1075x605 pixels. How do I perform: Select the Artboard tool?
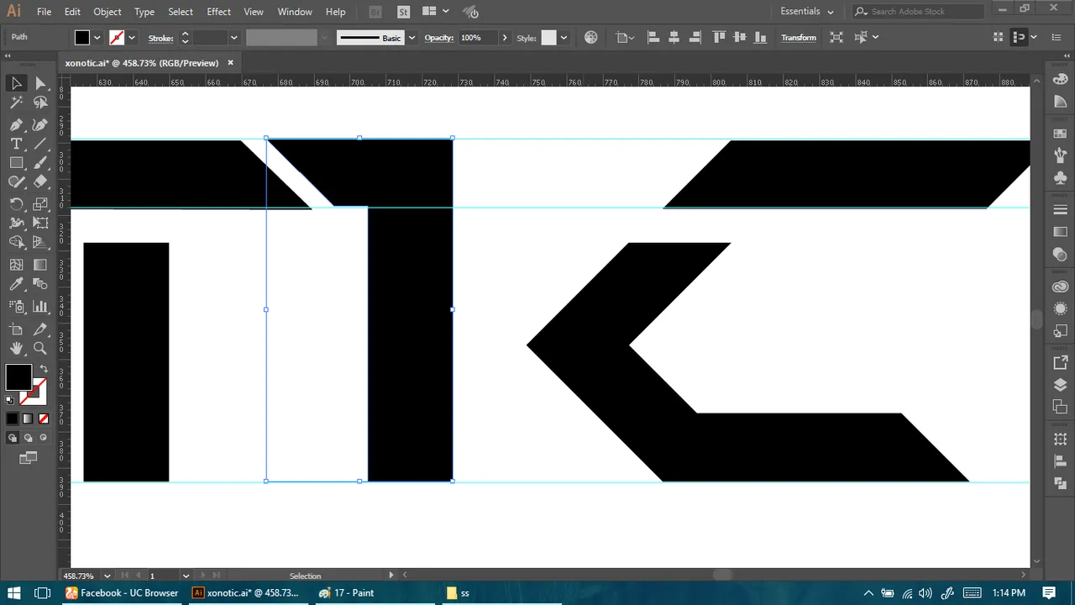click(16, 329)
